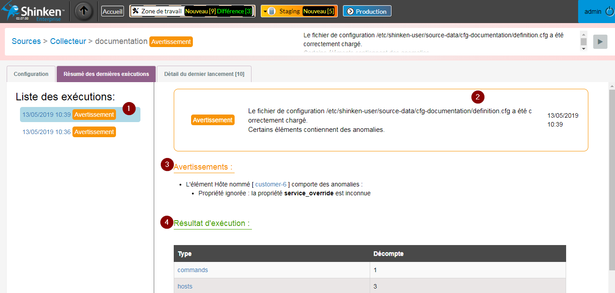This screenshot has width=615, height=293.
Task: Click the admin power logout icon
Action: pyautogui.click(x=610, y=12)
